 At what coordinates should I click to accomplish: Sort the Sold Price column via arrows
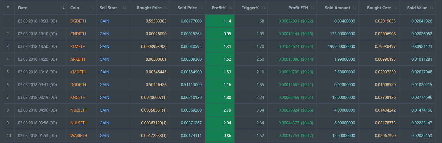(x=201, y=8)
